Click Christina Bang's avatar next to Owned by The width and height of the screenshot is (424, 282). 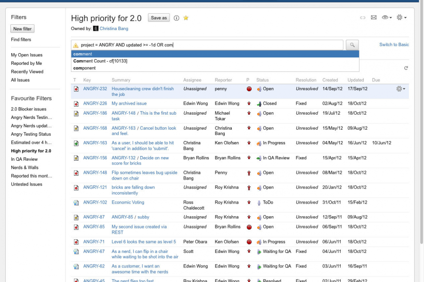(x=96, y=29)
